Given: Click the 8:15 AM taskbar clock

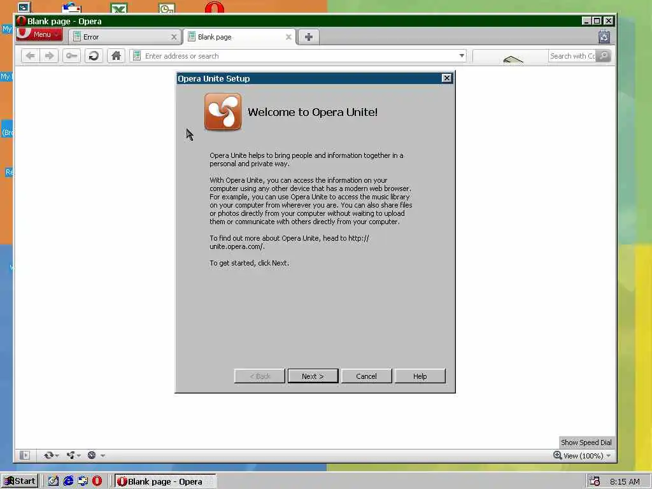Looking at the screenshot, I should click(x=625, y=481).
